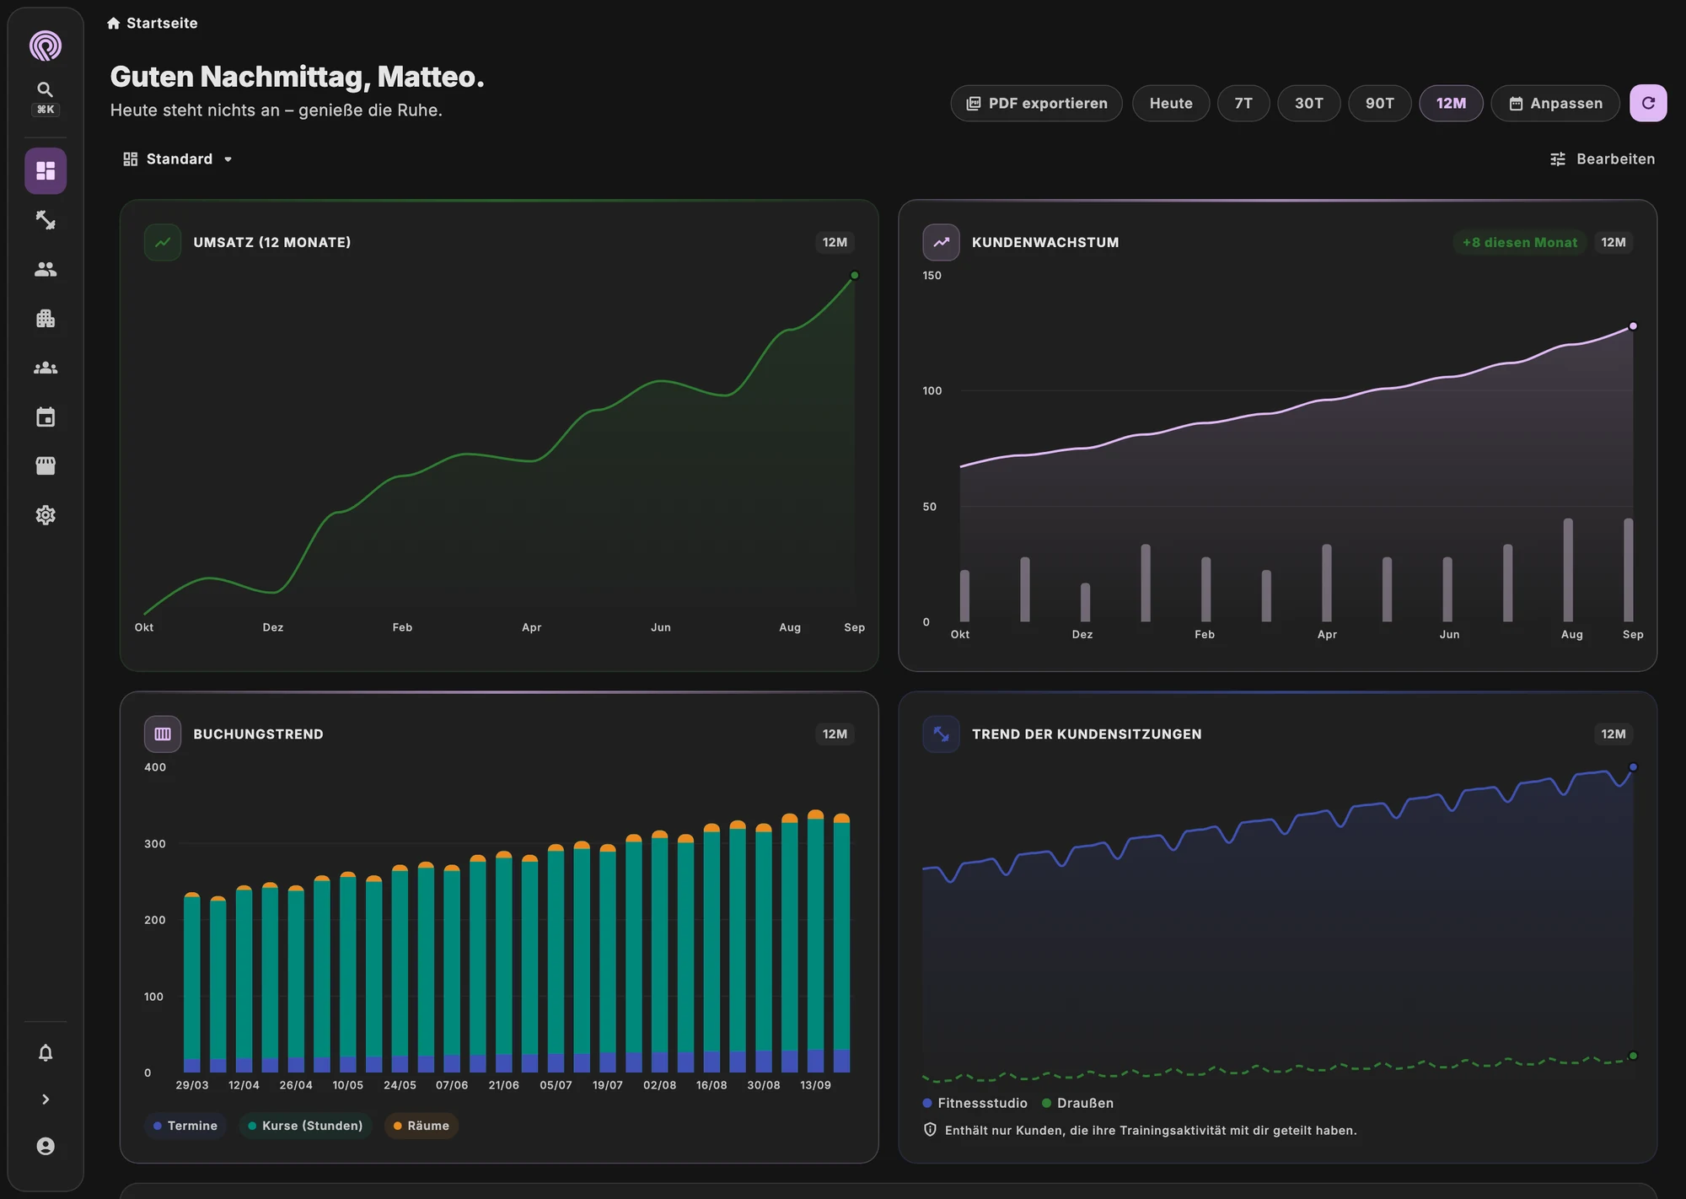Click the Kundenwachstum trending-up icon

[941, 242]
